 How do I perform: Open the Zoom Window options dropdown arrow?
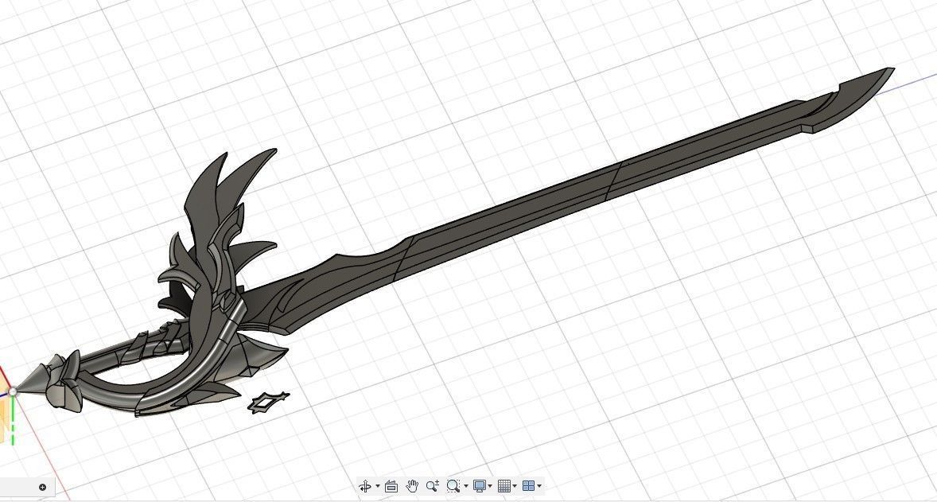click(465, 486)
